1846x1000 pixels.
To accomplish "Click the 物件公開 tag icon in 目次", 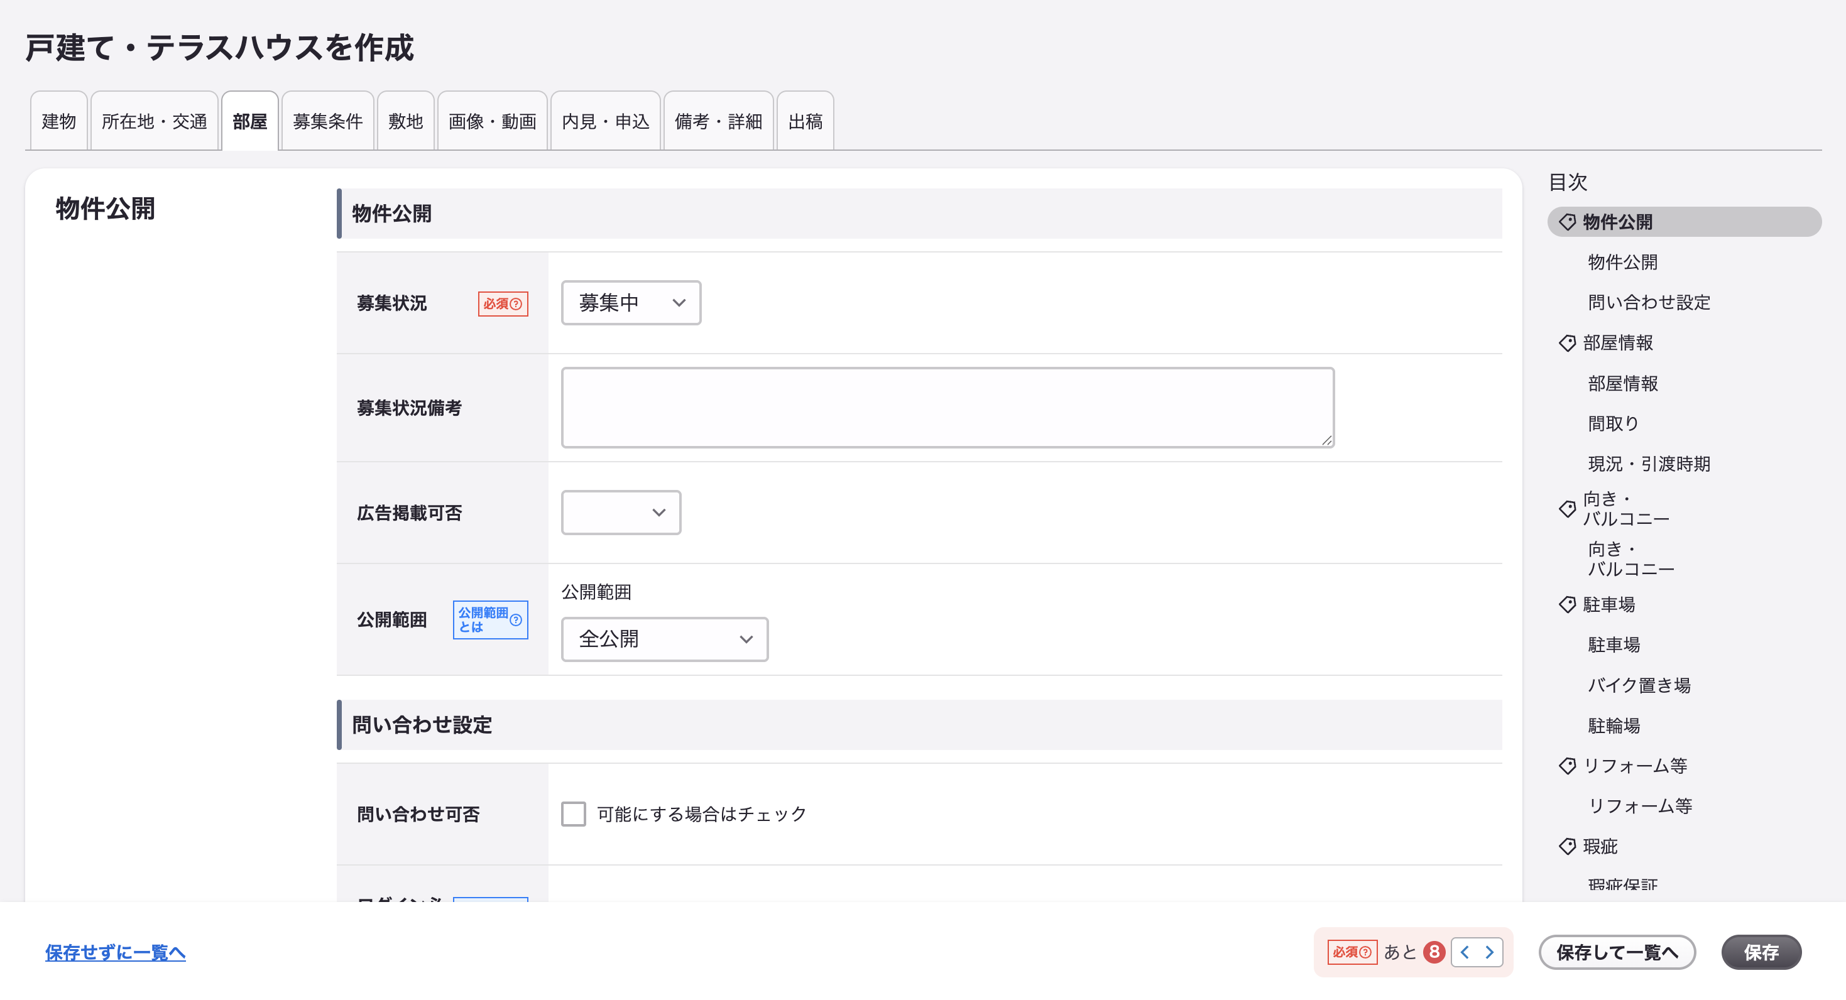I will (1566, 222).
